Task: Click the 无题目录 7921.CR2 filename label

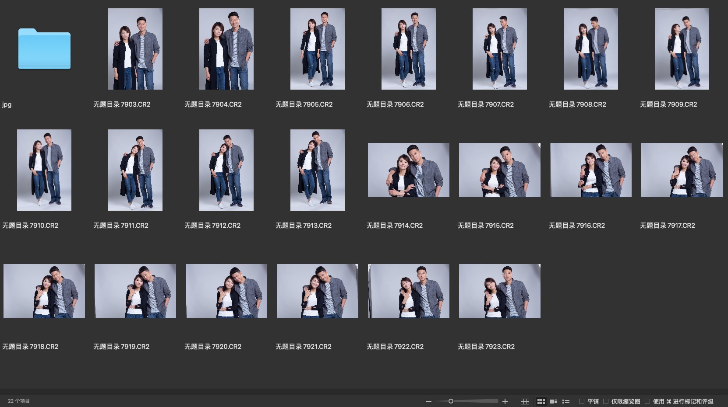Action: (x=304, y=347)
